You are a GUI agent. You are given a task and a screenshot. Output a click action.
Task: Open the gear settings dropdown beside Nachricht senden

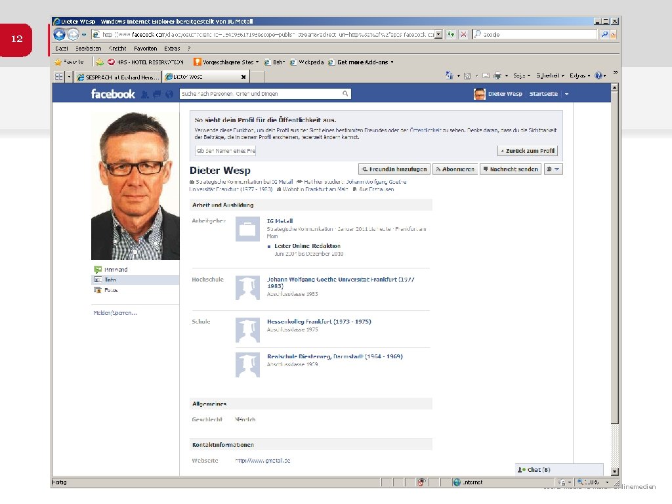point(553,169)
